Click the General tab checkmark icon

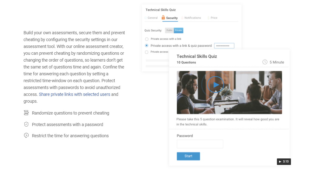pos(146,18)
